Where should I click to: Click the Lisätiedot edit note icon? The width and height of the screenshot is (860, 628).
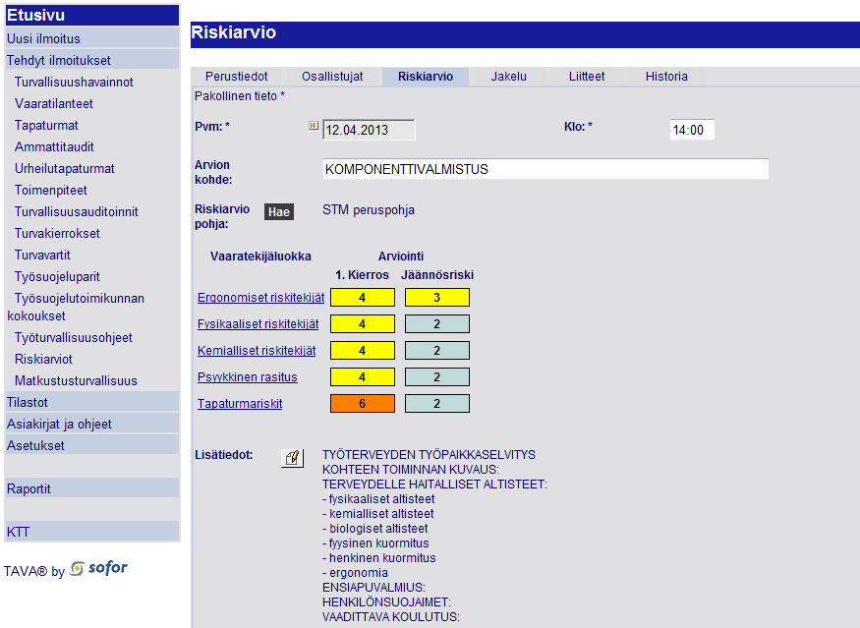point(292,458)
